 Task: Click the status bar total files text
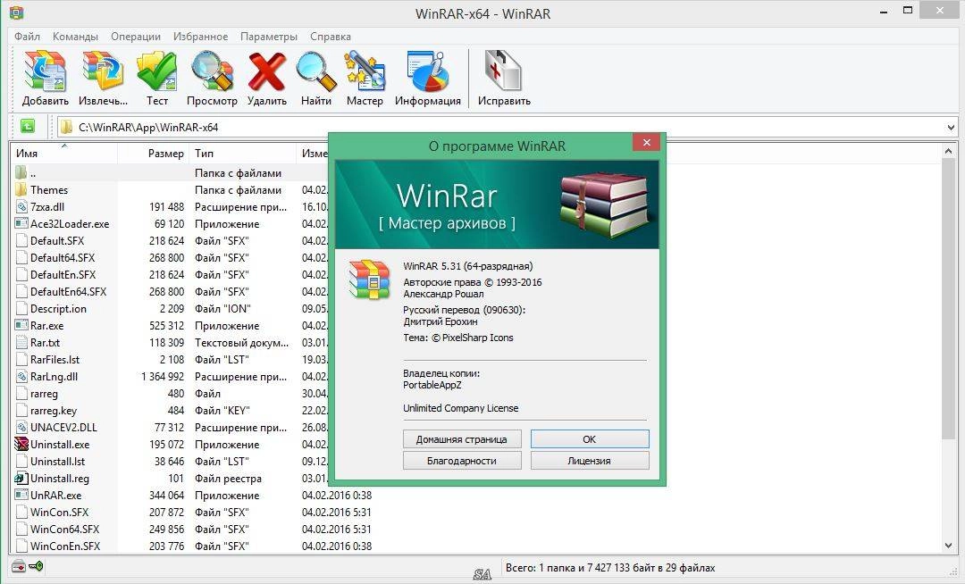pos(610,567)
